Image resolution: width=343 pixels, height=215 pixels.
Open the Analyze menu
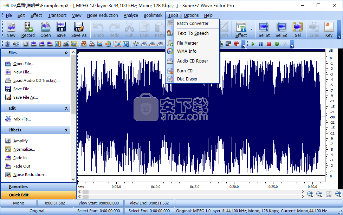pyautogui.click(x=131, y=15)
